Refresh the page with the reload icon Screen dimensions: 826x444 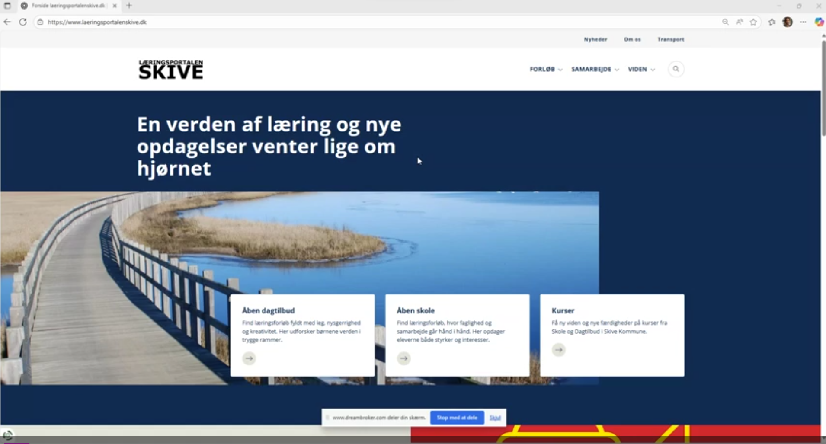(23, 22)
